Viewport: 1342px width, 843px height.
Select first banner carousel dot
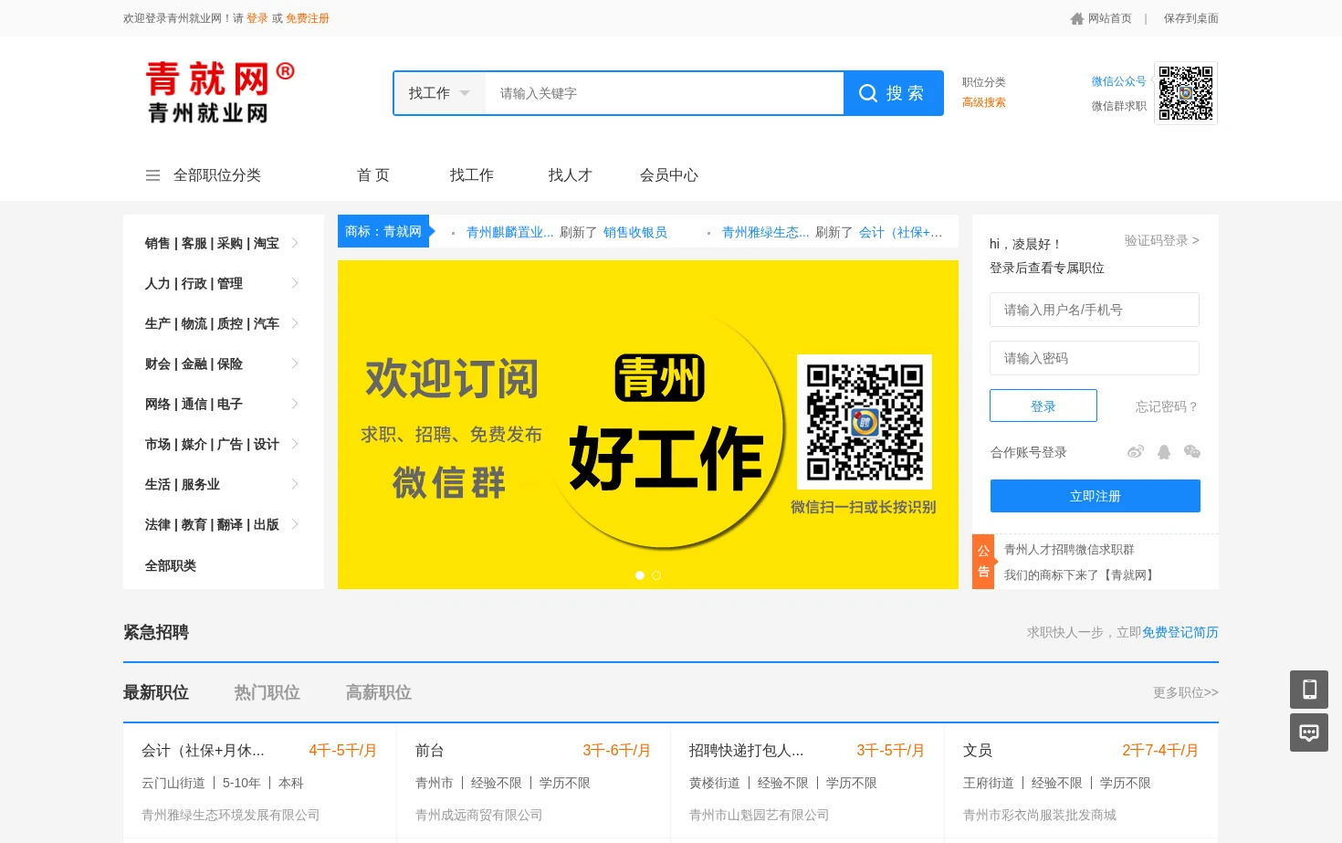coord(640,575)
